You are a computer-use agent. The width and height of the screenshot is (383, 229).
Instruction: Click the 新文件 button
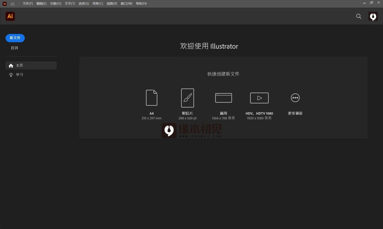(15, 38)
